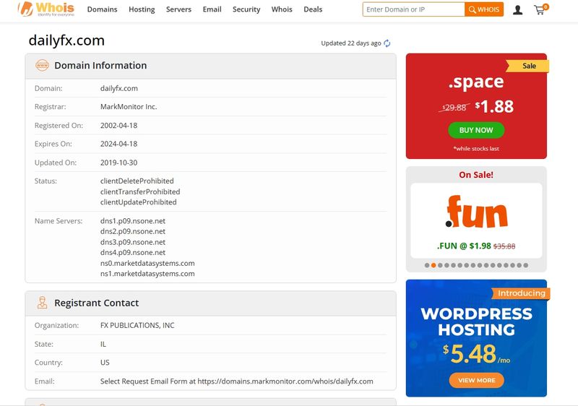Viewport: 578px width, 406px height.
Task: Click the www globe icon in Domain Information
Action: click(42, 66)
